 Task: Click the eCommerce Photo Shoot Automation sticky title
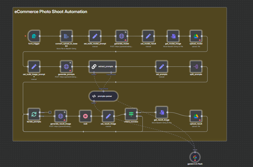pyautogui.click(x=51, y=12)
